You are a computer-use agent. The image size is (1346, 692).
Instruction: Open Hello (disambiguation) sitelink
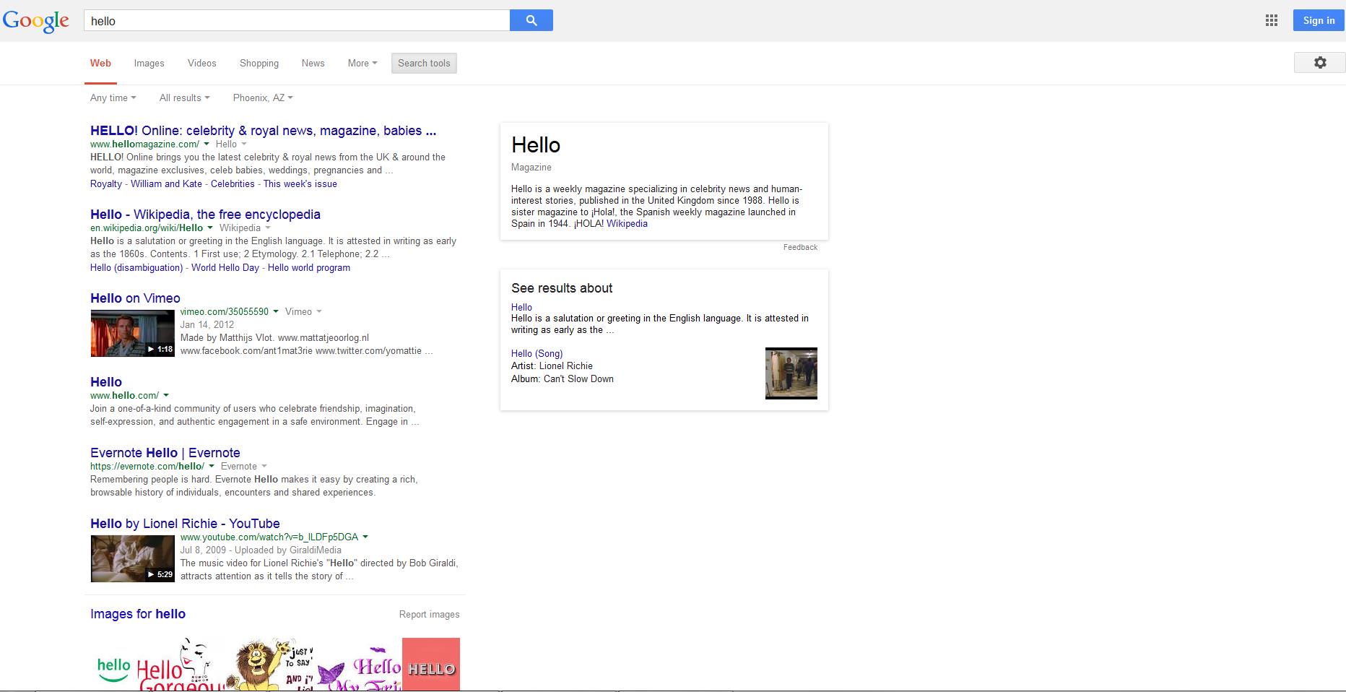point(136,267)
